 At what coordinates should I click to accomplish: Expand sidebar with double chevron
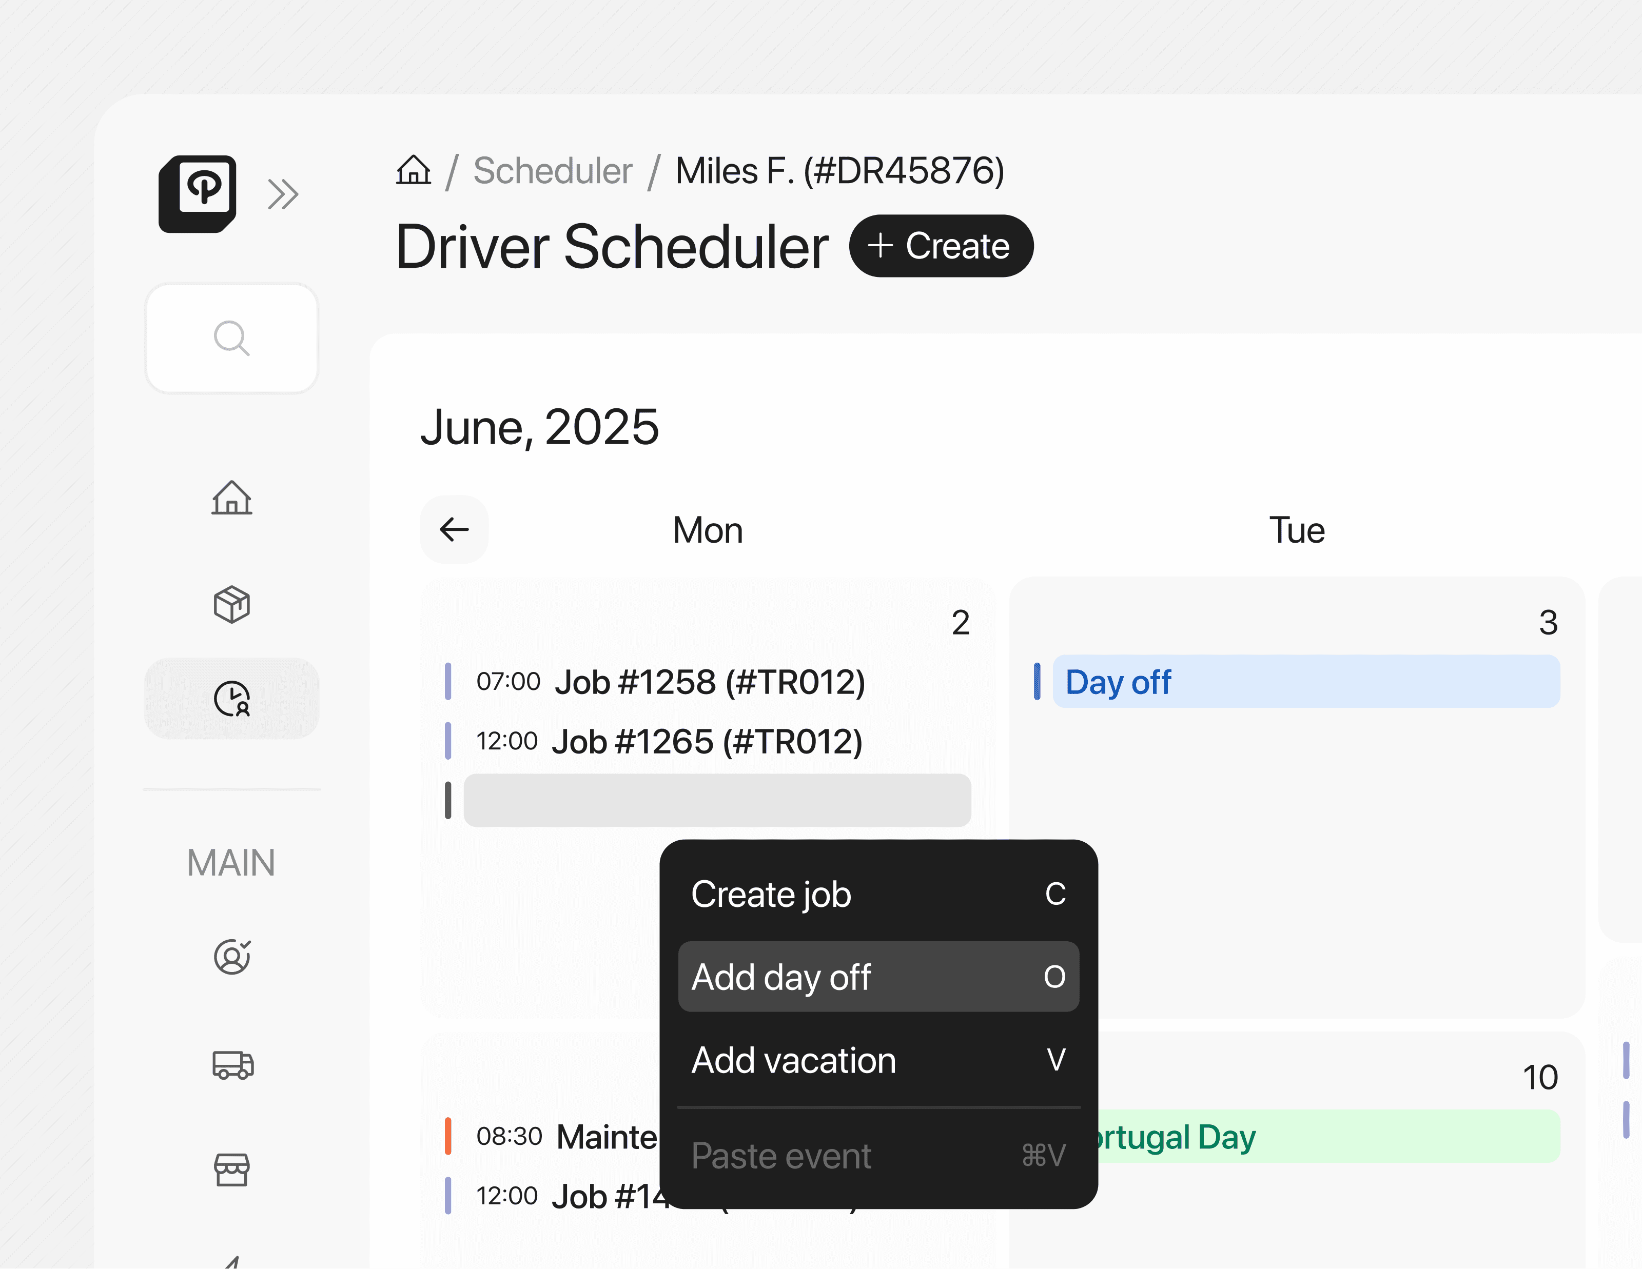[283, 194]
